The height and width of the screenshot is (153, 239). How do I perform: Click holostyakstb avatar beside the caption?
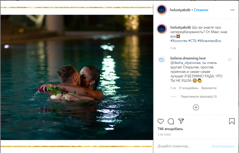point(162,29)
